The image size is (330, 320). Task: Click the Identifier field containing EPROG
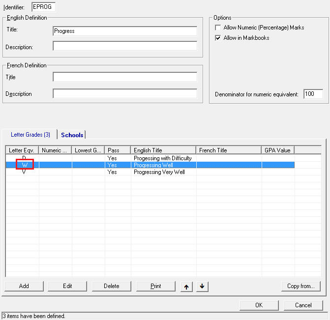pyautogui.click(x=44, y=7)
